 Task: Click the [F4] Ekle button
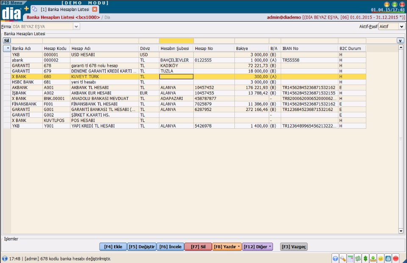113,246
